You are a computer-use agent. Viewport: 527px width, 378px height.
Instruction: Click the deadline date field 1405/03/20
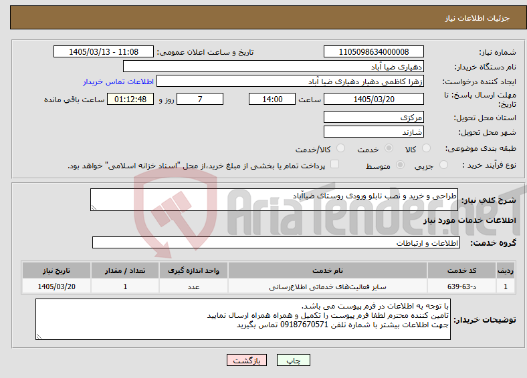pos(373,99)
